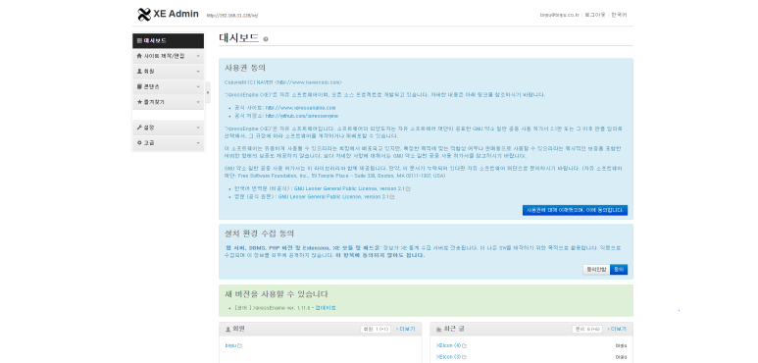Viewport: 758px width, 363px height.
Task: Click new-window icon beside member bigju
Action: pos(240,345)
